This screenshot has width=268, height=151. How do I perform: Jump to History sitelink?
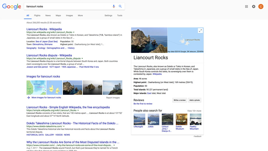[71, 48]
